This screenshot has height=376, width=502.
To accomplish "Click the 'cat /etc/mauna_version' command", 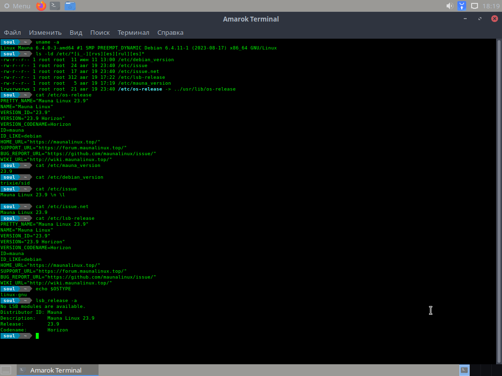I will click(x=68, y=165).
